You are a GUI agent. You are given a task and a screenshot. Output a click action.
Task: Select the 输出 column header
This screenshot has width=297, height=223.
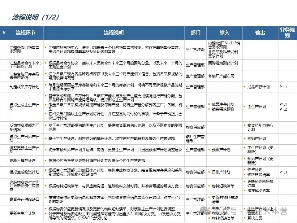click(260, 33)
